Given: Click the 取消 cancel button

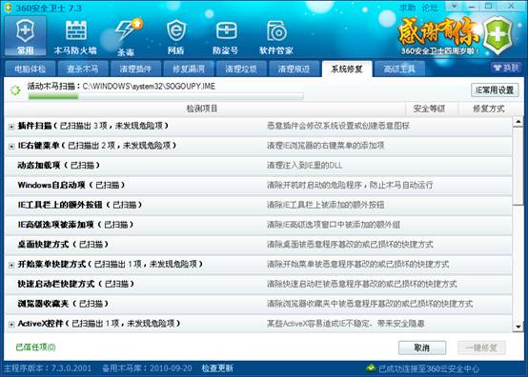Looking at the screenshot, I should click(x=422, y=347).
